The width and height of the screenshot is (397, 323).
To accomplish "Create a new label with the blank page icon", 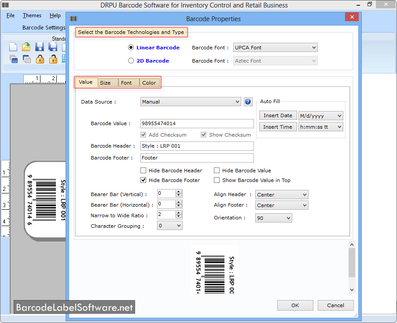I will (x=13, y=47).
